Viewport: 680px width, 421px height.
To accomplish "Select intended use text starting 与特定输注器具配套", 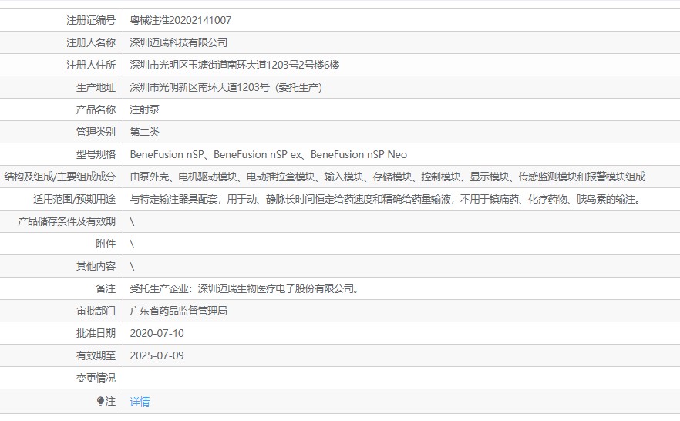I will [385, 200].
